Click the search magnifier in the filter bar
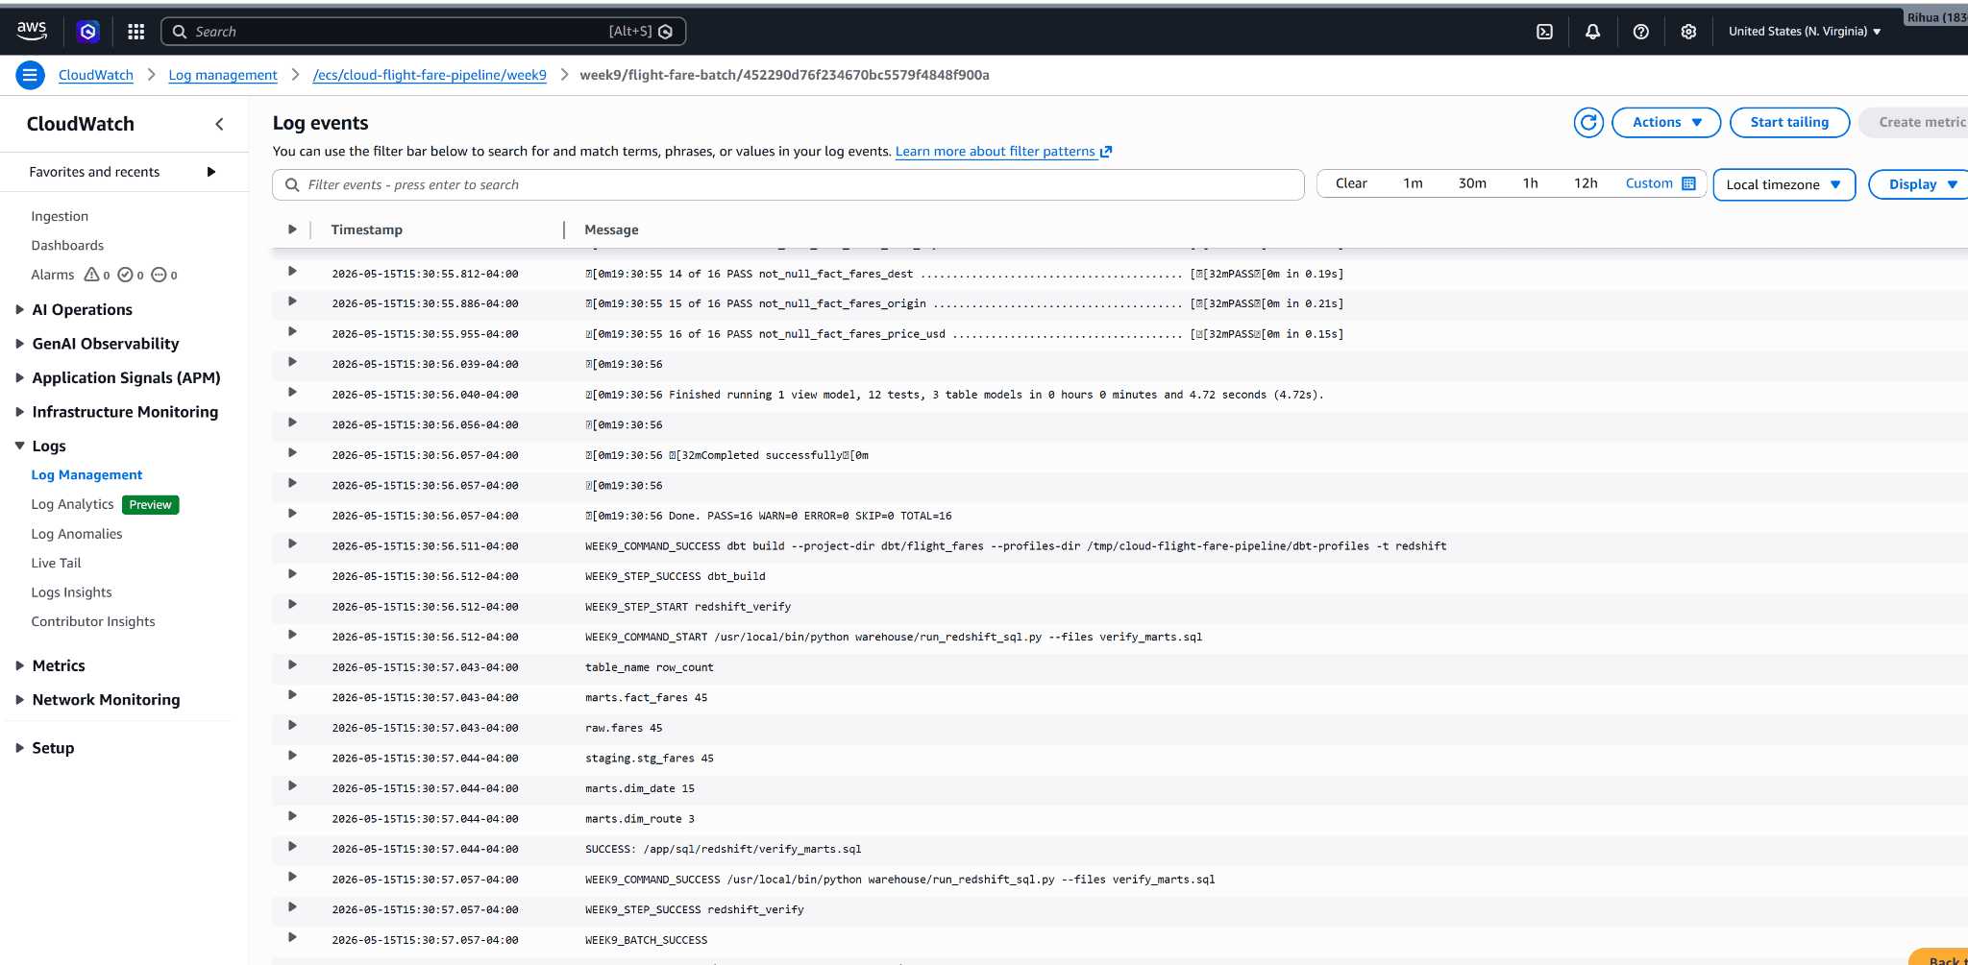 pos(292,184)
